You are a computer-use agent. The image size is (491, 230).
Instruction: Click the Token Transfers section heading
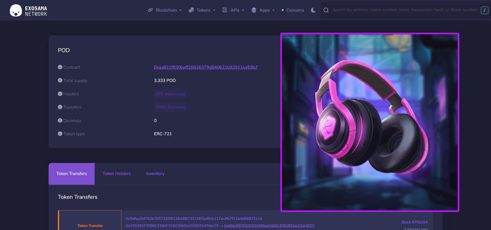click(78, 197)
